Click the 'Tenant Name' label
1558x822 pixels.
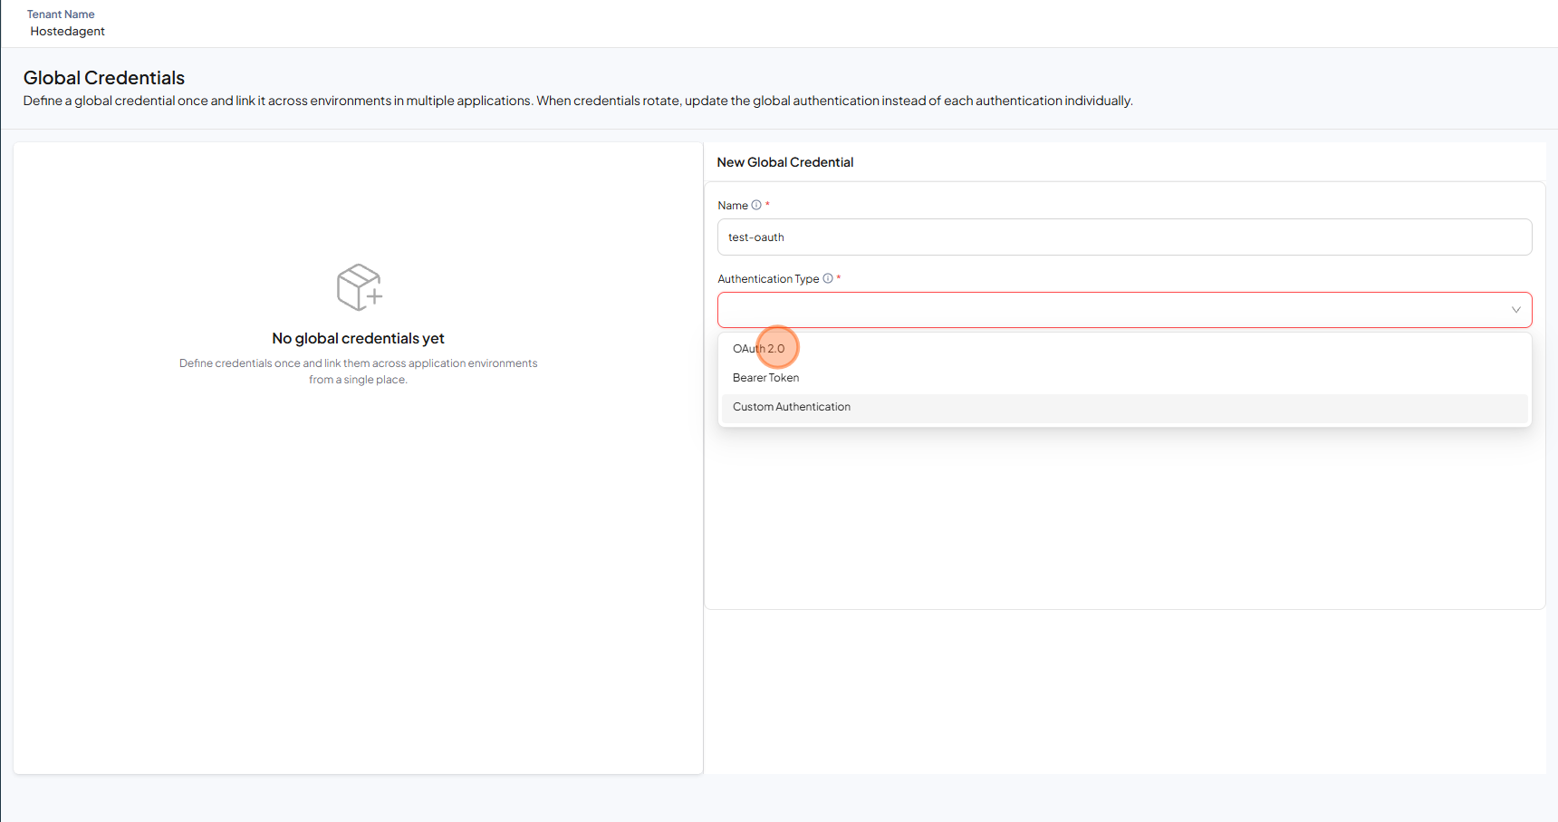(x=61, y=15)
